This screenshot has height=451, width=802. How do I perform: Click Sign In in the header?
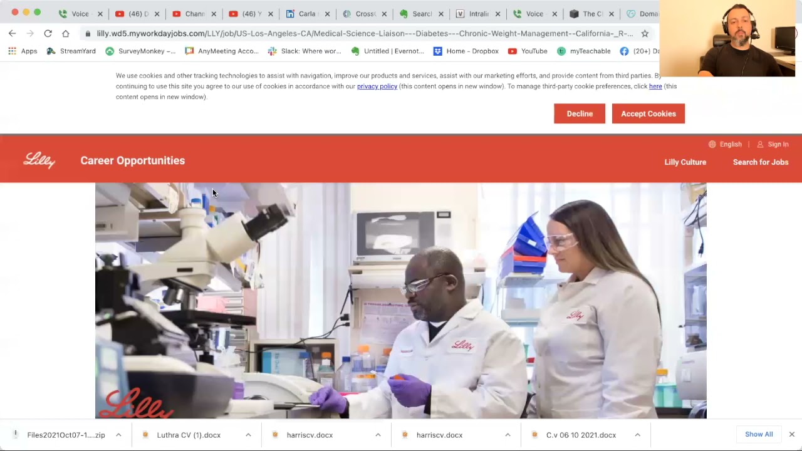(x=773, y=144)
